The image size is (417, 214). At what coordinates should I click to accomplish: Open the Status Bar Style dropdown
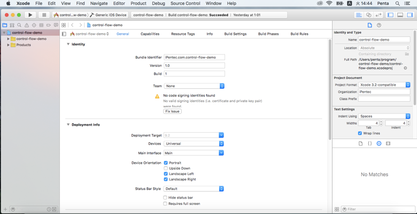194,189
